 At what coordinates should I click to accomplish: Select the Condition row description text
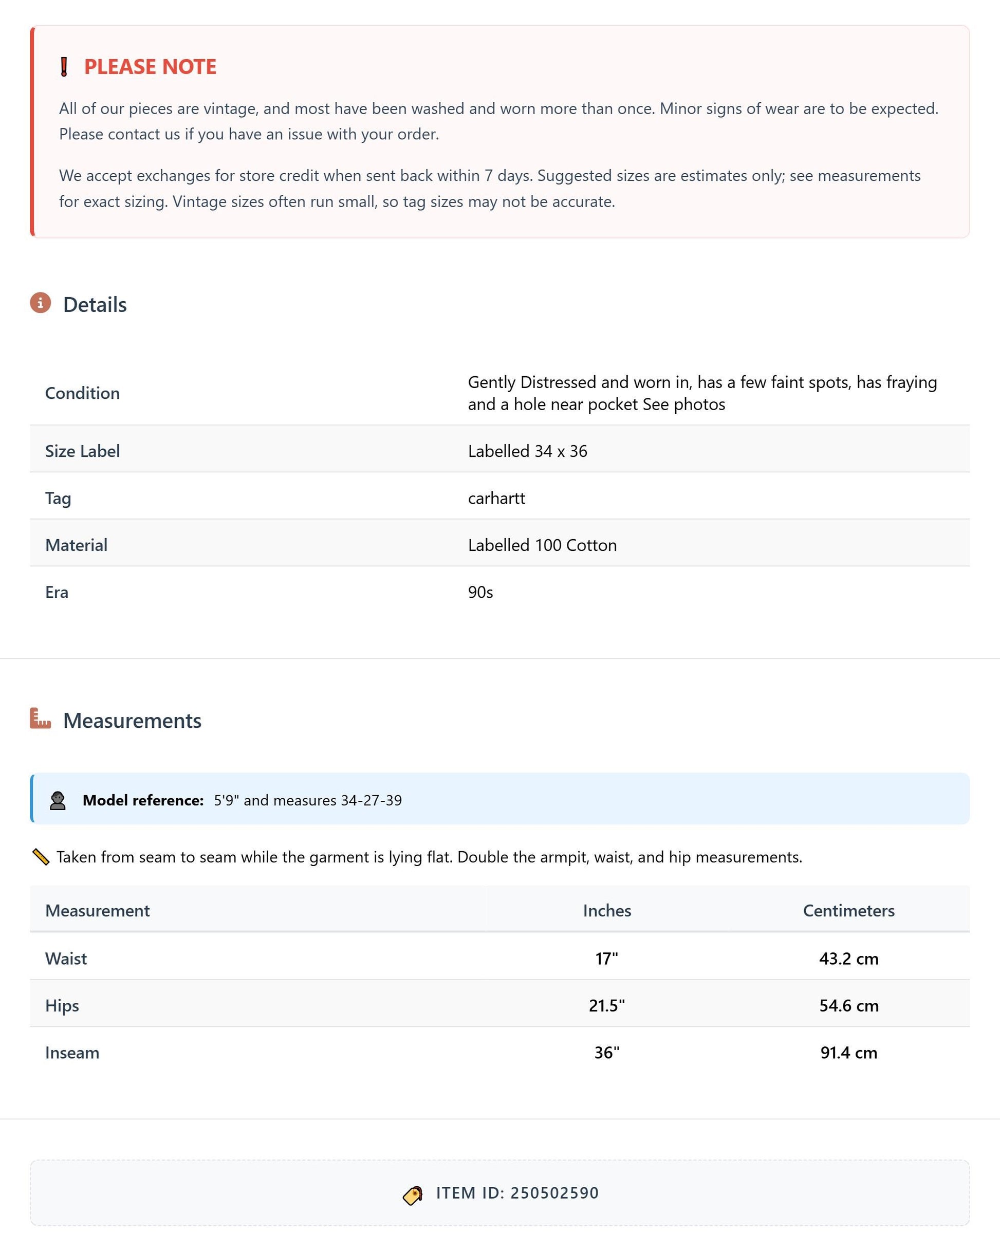pyautogui.click(x=702, y=393)
